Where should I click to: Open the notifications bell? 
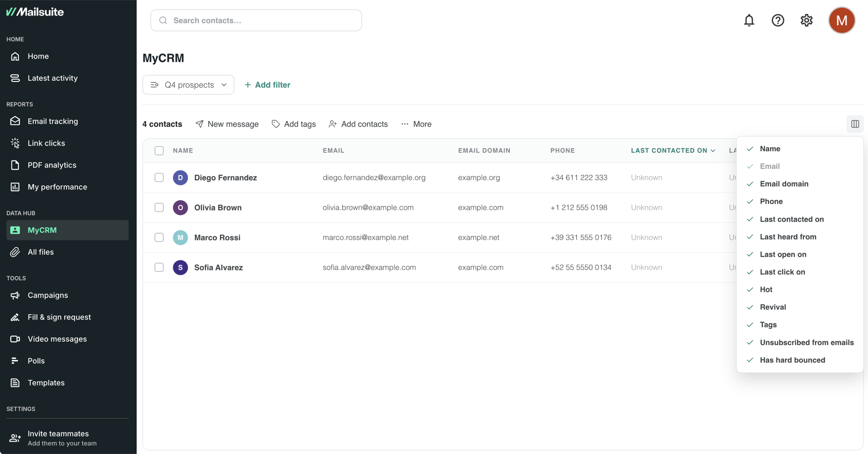click(749, 20)
